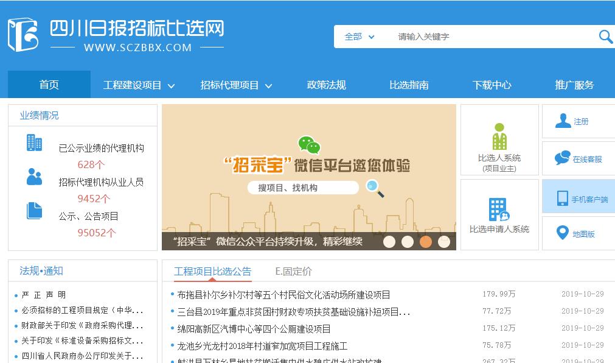Click the 注册 user icon
This screenshot has width=615, height=363.
(x=563, y=121)
